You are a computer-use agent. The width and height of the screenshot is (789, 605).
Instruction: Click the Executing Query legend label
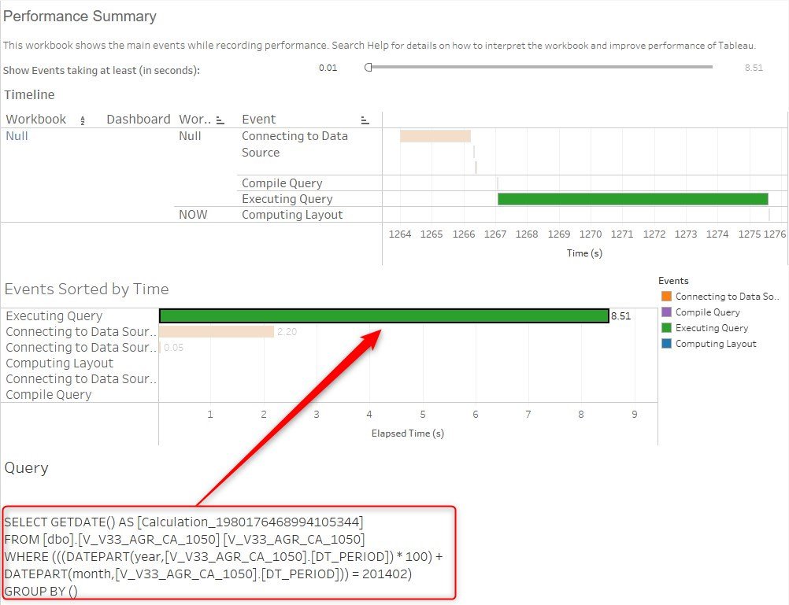click(712, 328)
